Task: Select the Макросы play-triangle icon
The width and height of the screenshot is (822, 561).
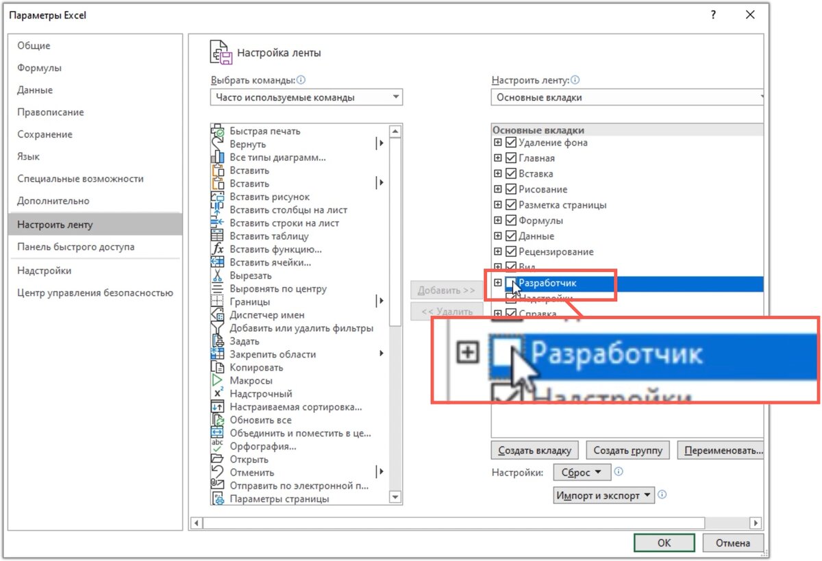Action: click(x=218, y=381)
